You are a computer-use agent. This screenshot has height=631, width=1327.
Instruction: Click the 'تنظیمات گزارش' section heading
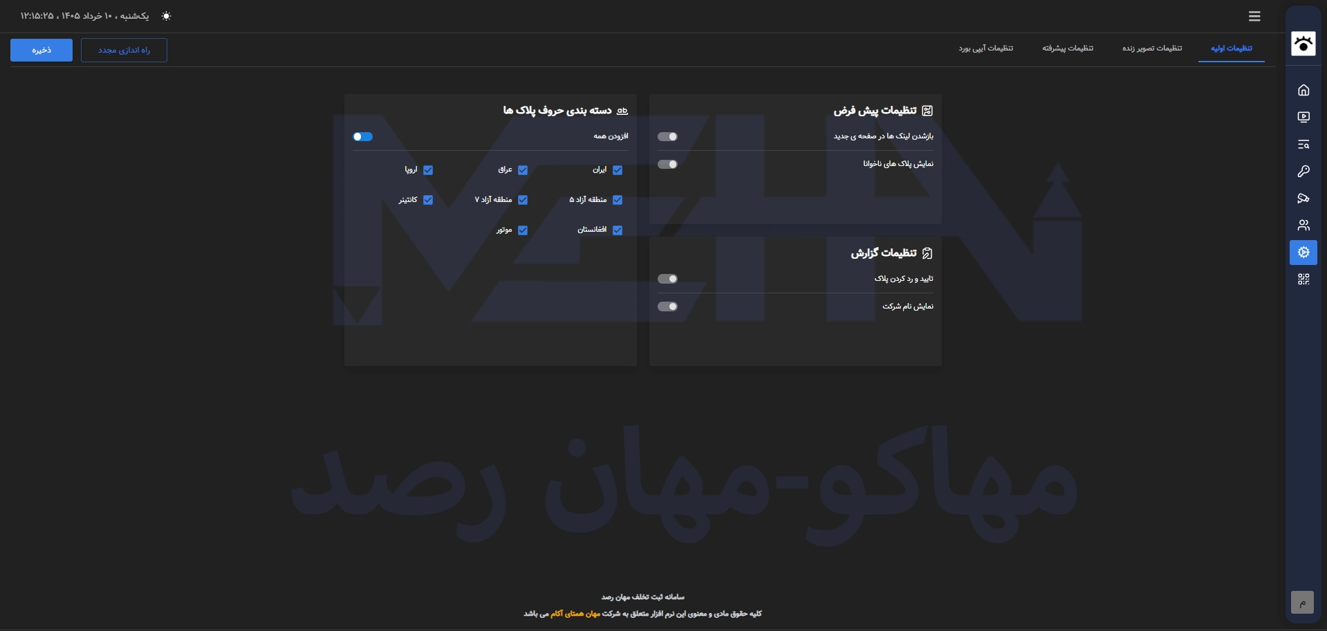tap(884, 253)
